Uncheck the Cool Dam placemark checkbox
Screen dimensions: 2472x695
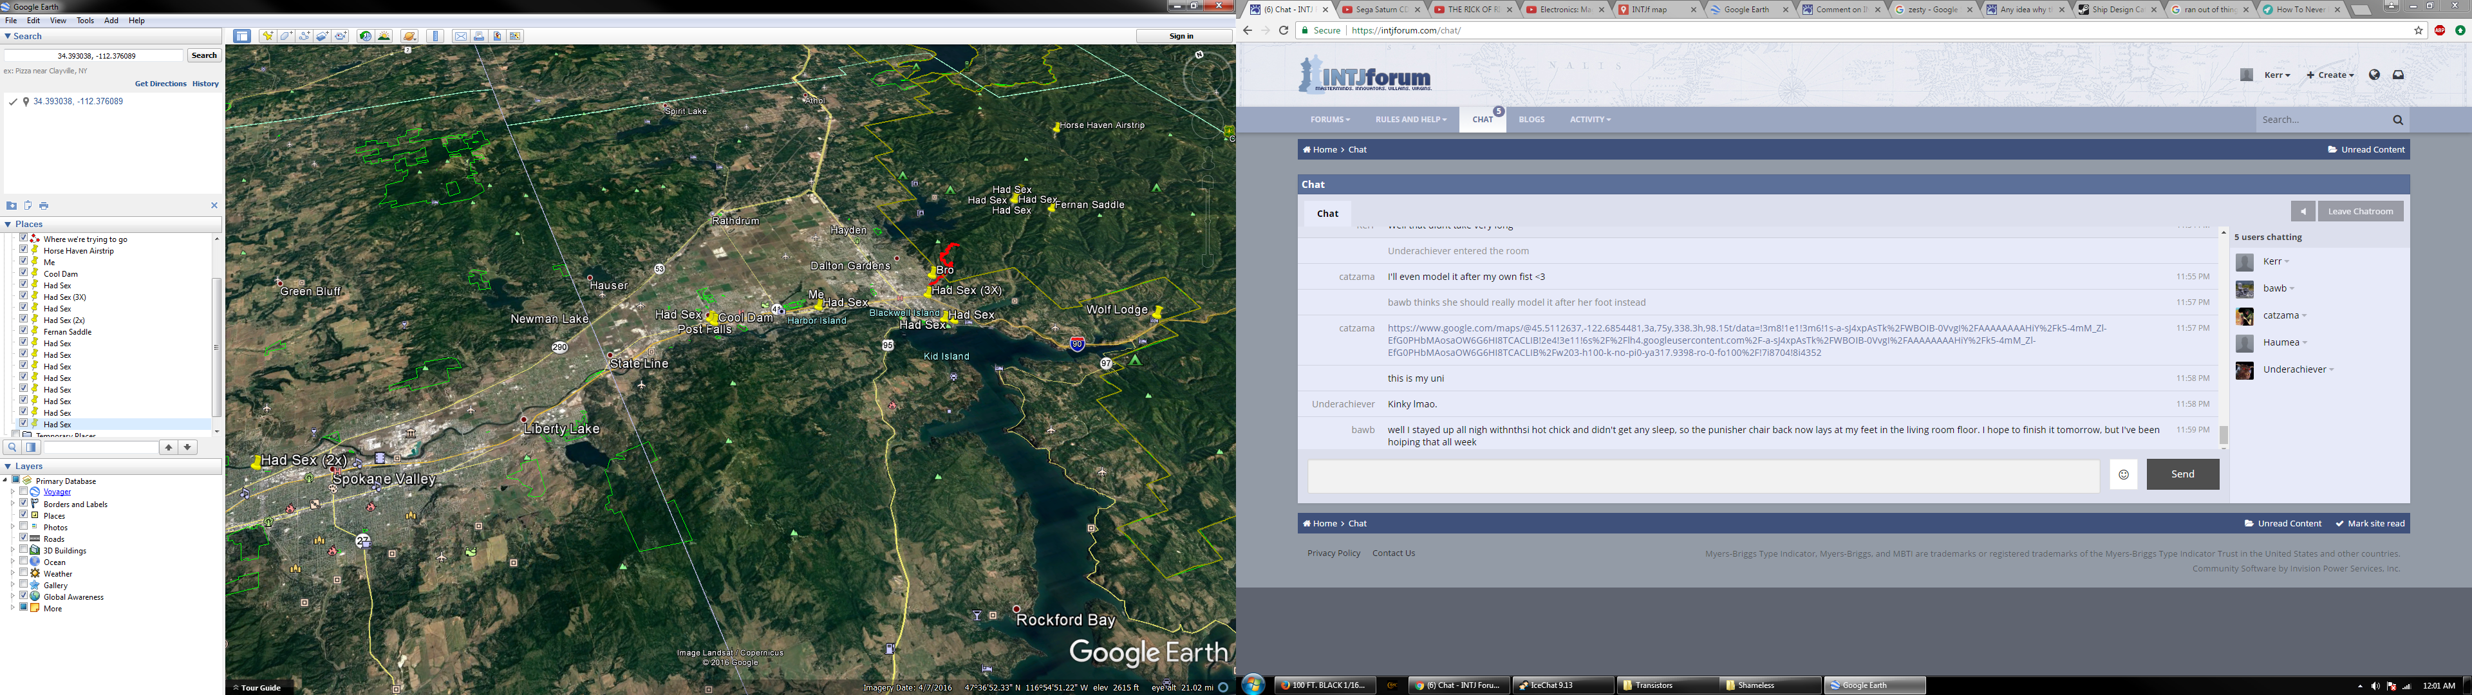pos(24,273)
